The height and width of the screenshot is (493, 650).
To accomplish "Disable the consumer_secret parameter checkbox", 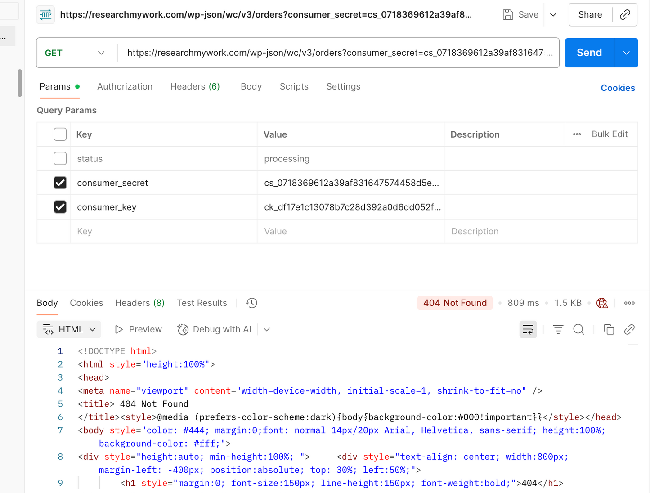I will tap(60, 183).
